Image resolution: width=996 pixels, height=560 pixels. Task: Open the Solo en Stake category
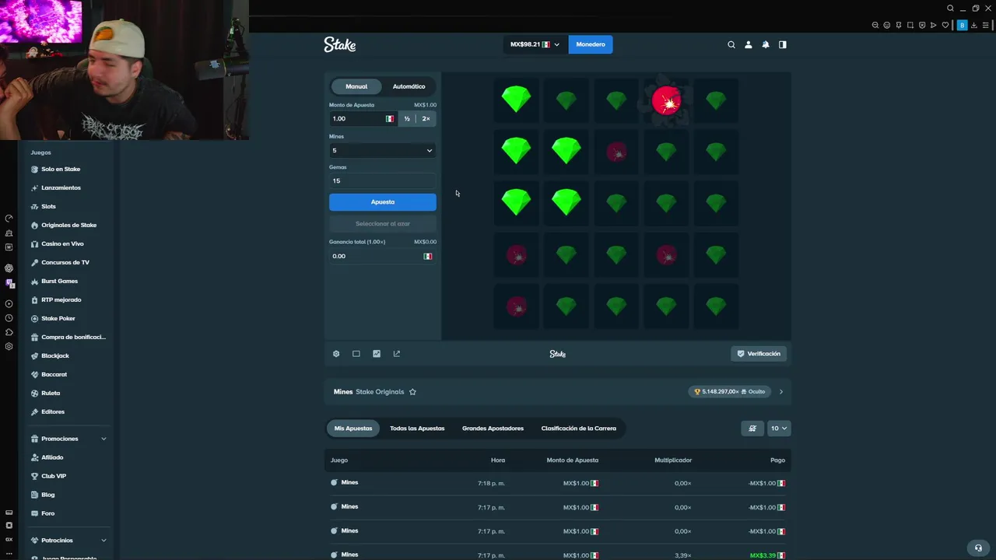(x=61, y=169)
